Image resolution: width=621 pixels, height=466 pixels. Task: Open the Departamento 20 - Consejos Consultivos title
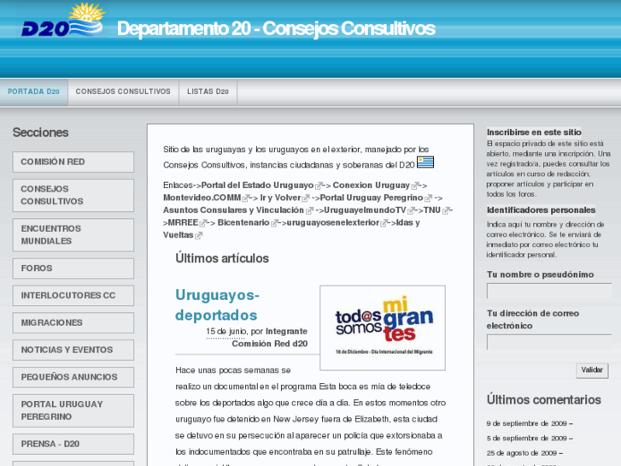pos(276,28)
